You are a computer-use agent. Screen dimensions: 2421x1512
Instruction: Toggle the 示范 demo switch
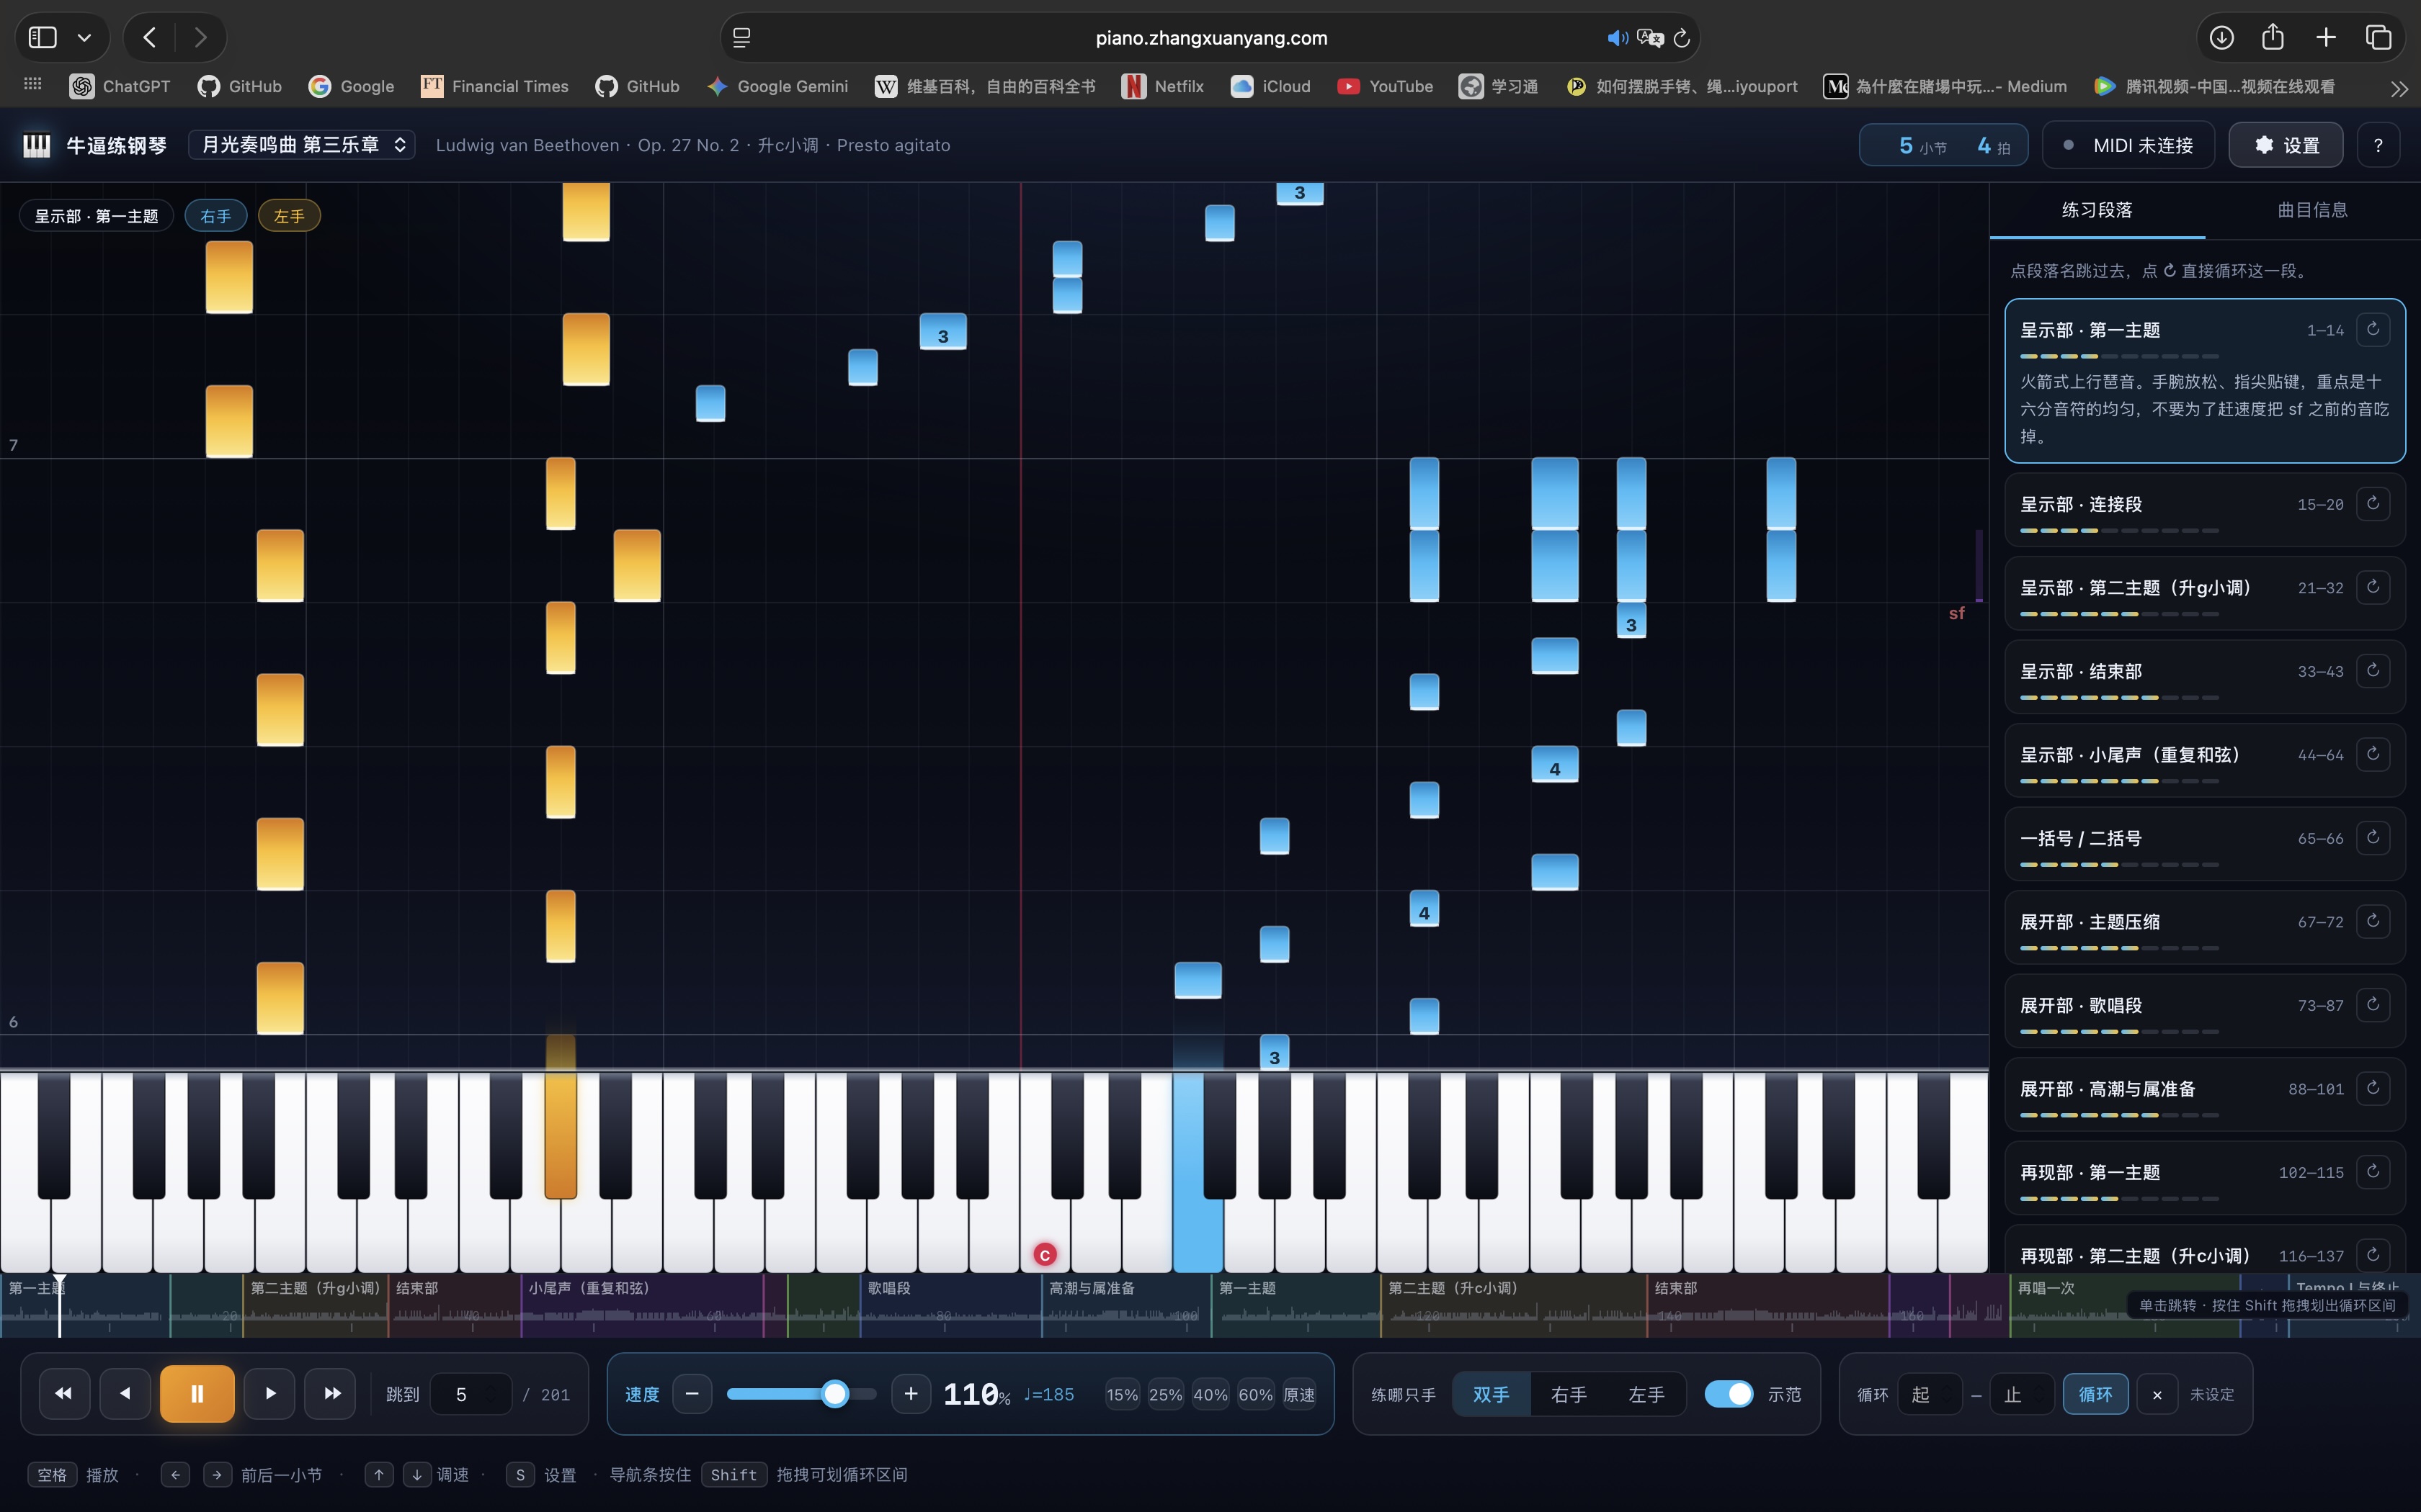click(1729, 1394)
